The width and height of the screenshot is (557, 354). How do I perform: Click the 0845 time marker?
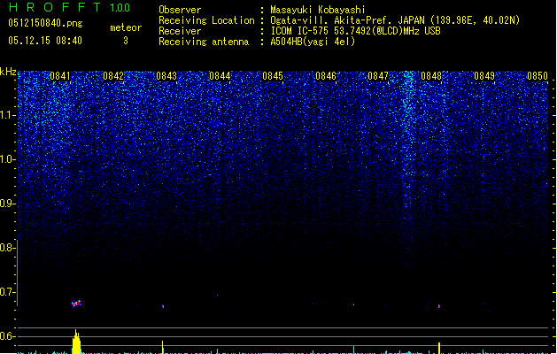273,76
